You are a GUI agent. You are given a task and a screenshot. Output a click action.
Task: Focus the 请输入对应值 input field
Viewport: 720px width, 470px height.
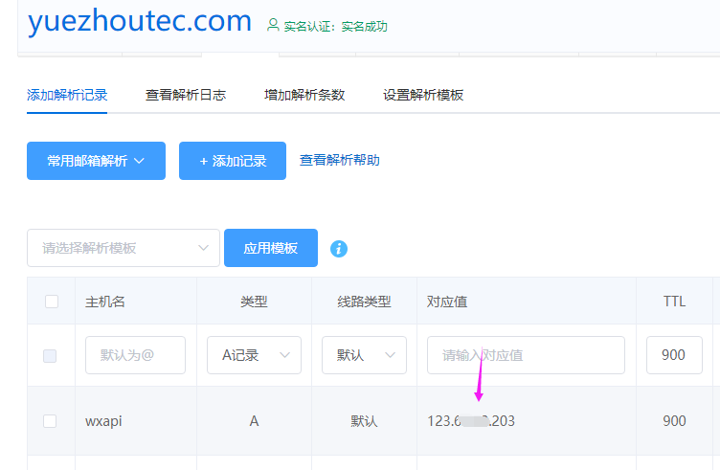(526, 355)
